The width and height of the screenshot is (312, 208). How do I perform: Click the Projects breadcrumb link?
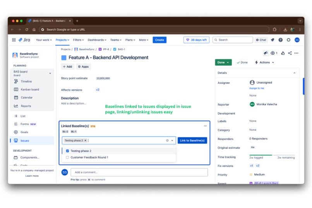point(65,49)
